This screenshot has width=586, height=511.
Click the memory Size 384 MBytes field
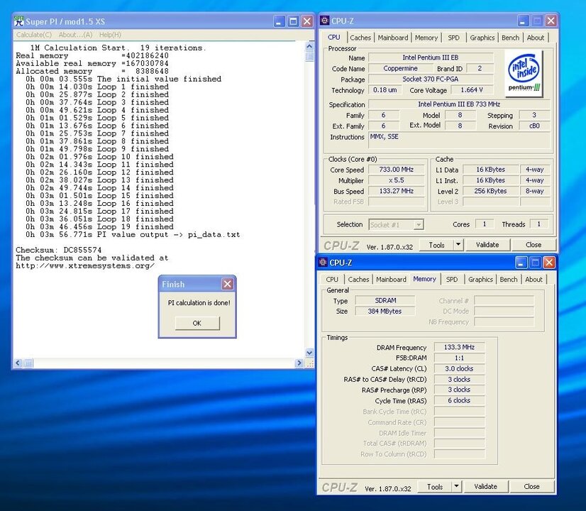(385, 311)
